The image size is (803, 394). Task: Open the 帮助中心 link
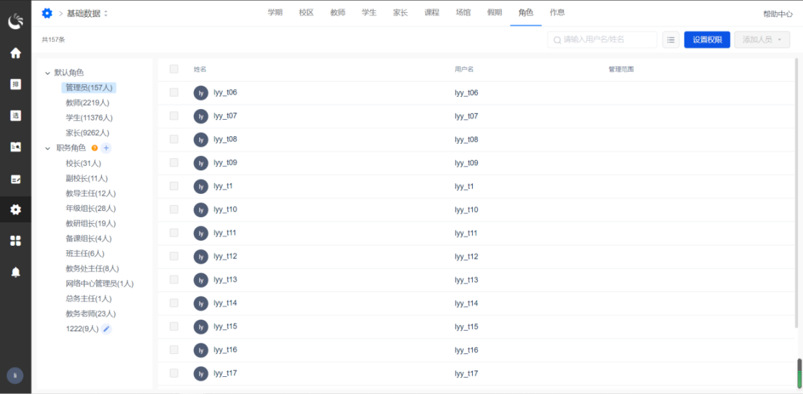coord(777,14)
